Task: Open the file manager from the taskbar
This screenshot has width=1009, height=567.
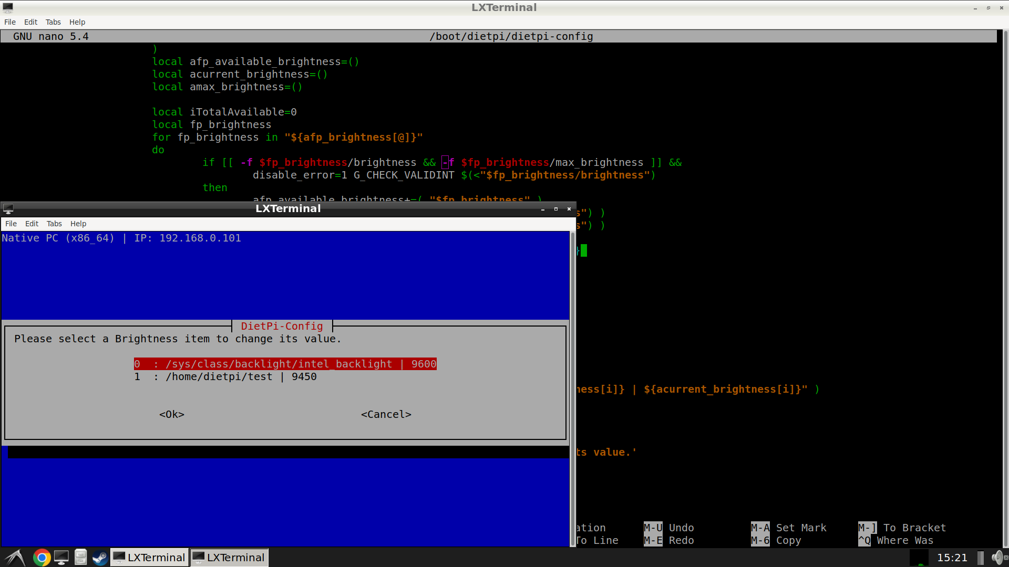Action: click(80, 558)
